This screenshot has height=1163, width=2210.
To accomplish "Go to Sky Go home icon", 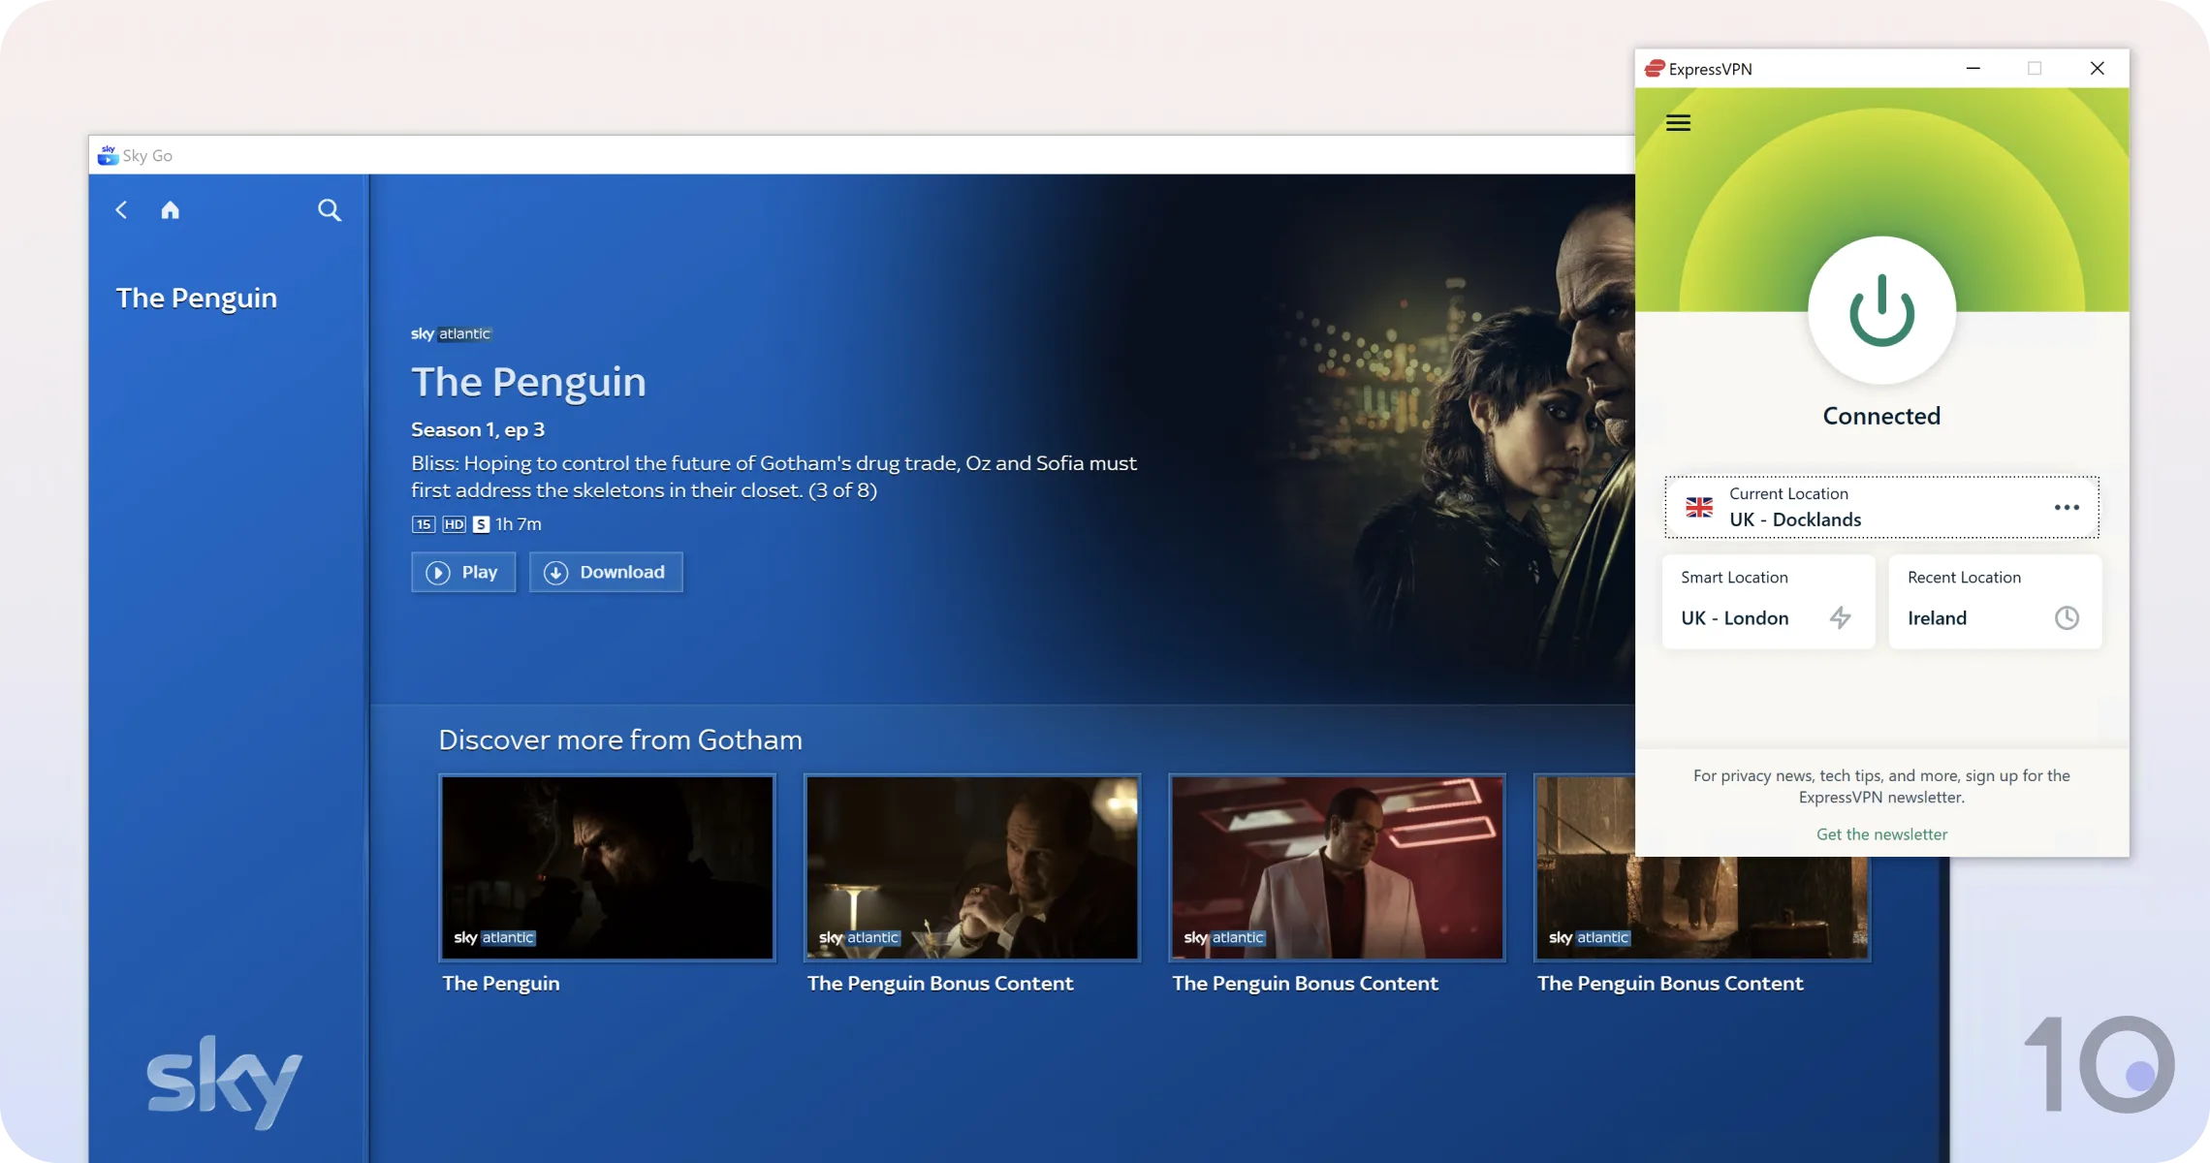I will [171, 210].
